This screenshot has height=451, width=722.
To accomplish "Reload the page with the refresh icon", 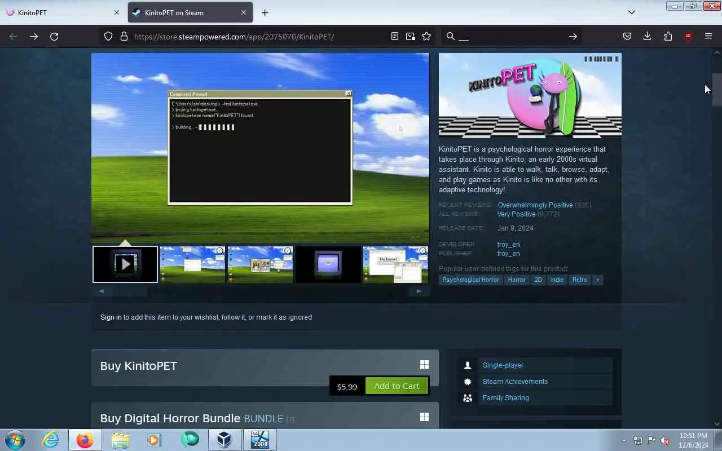I will (x=54, y=37).
